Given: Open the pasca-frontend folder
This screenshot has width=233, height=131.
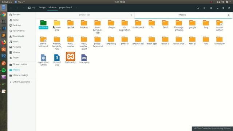Looking at the screenshot, I should click(x=98, y=42).
